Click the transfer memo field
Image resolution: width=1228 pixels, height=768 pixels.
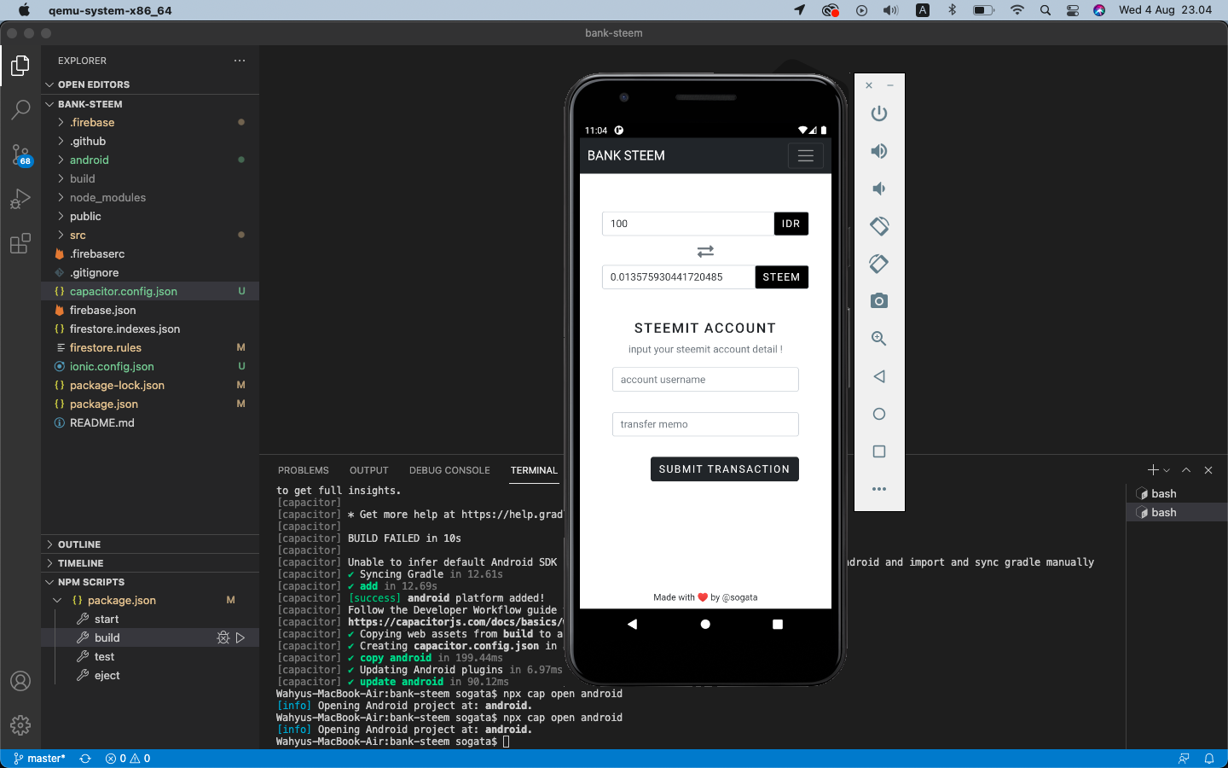[705, 424]
